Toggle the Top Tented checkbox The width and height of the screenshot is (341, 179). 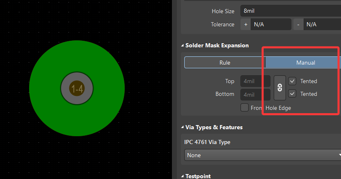[292, 81]
